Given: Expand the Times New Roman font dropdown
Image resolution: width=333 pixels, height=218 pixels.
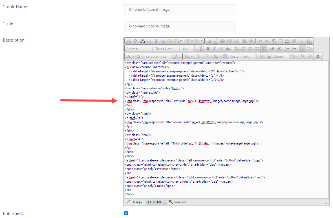Looking at the screenshot, I should pyautogui.click(x=166, y=48).
